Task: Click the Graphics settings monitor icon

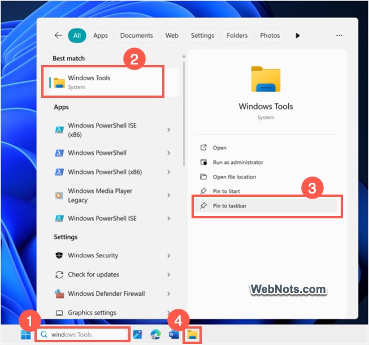Action: 59,313
